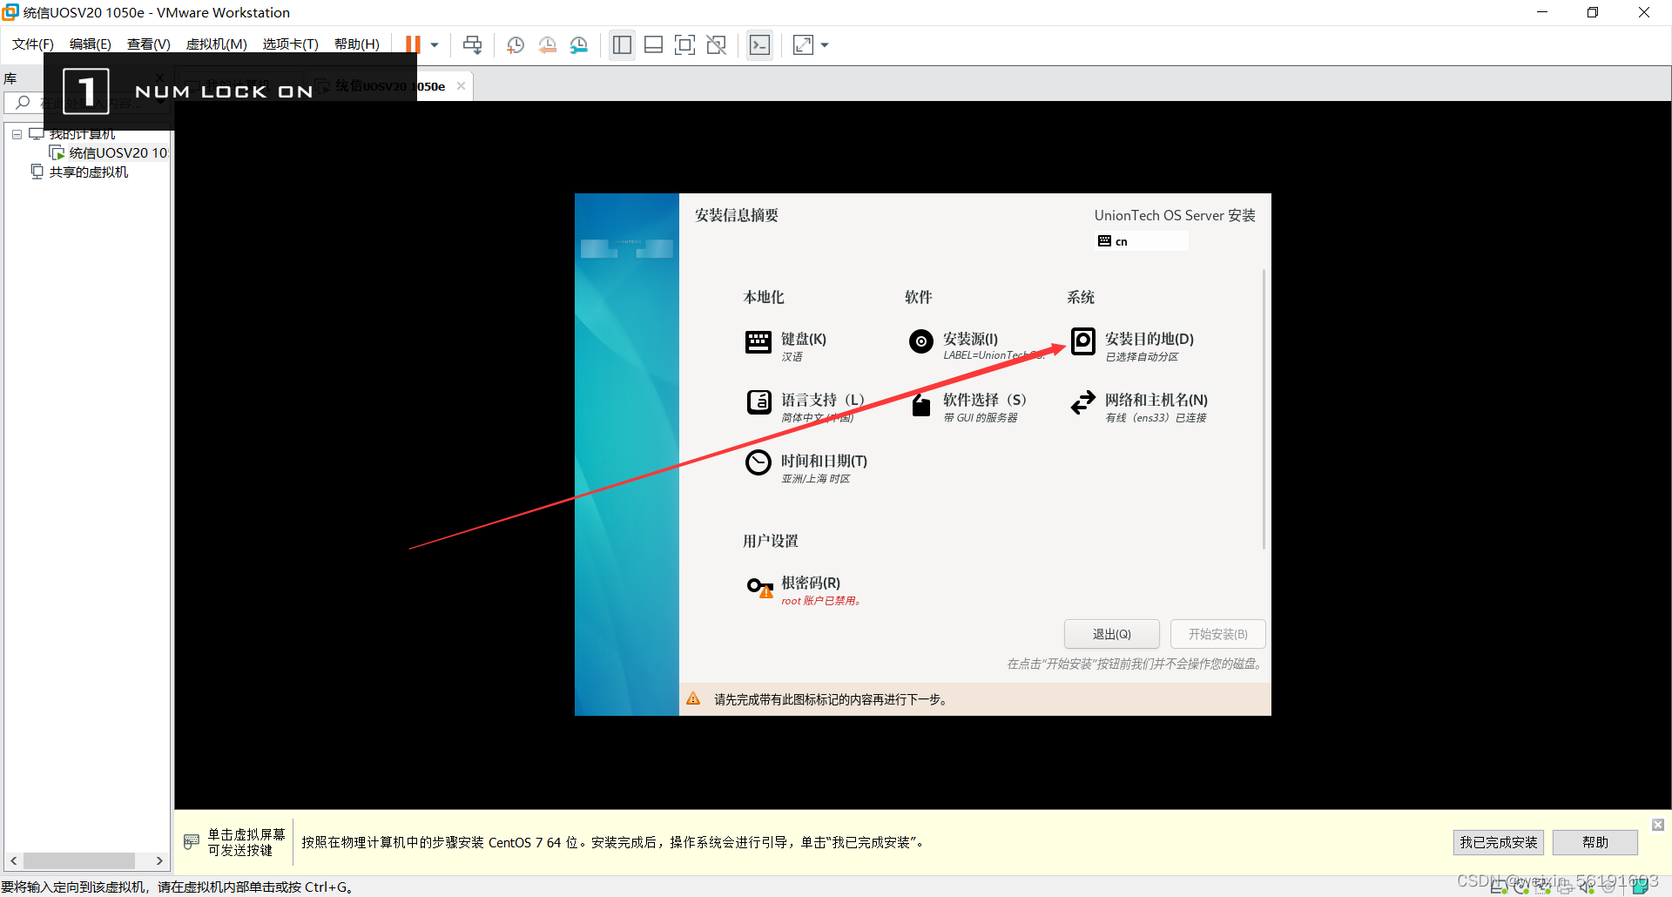Click the hard disk status icon
The width and height of the screenshot is (1672, 897).
pyautogui.click(x=1499, y=887)
